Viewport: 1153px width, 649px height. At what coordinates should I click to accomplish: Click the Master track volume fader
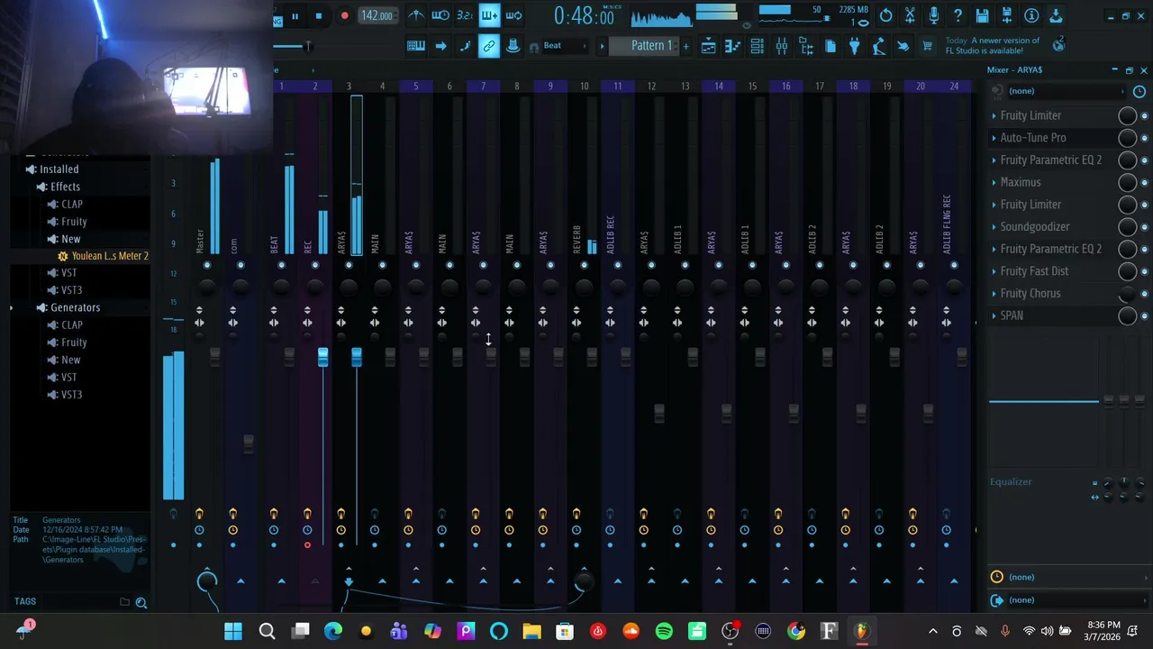click(x=214, y=358)
